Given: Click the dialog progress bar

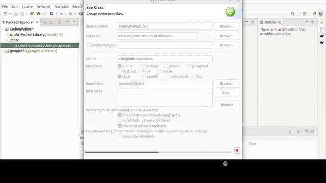Looking at the screenshot, I should 158,152.
